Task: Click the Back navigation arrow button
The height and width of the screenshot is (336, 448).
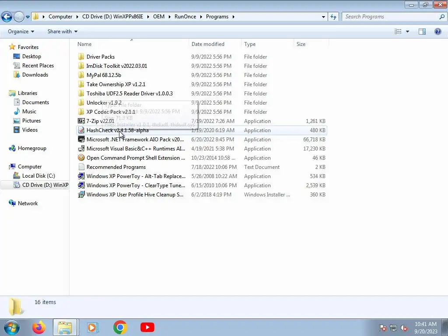Action: pyautogui.click(x=7, y=17)
